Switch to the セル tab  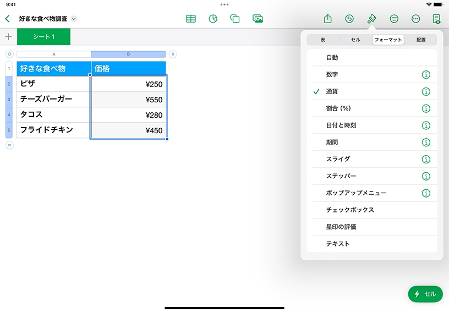click(355, 40)
